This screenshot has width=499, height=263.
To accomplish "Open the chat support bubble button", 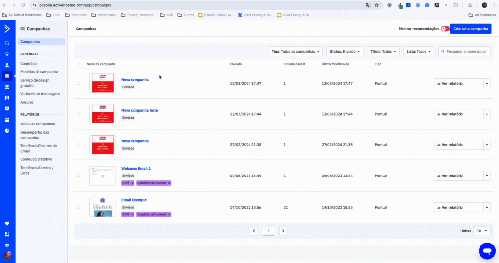I will pos(487,250).
